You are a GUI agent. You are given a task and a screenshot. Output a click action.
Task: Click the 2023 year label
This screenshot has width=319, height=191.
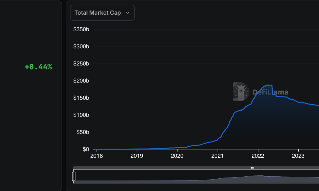point(298,156)
